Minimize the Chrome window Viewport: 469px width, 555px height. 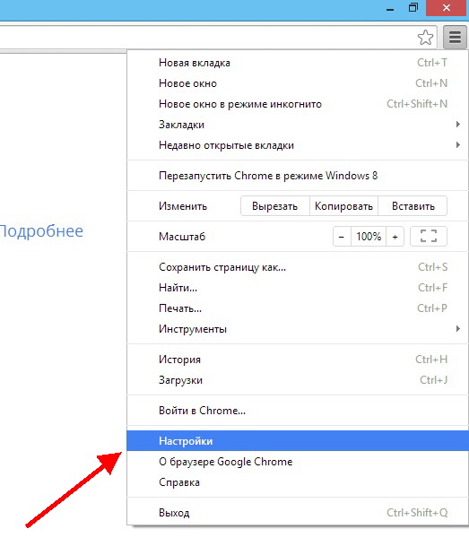[x=390, y=8]
